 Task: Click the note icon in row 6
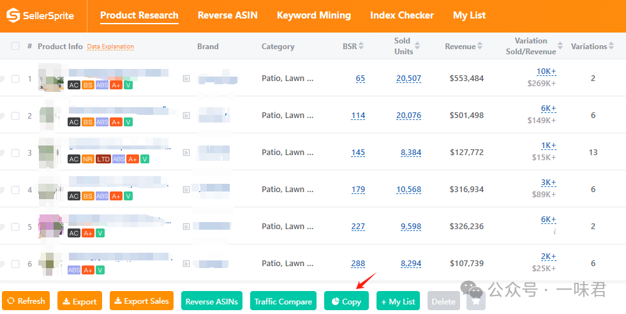point(186,264)
